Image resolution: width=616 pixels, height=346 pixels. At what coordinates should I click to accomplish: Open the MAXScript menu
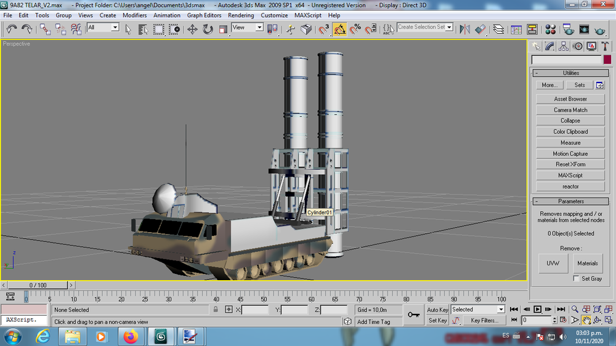pos(307,15)
